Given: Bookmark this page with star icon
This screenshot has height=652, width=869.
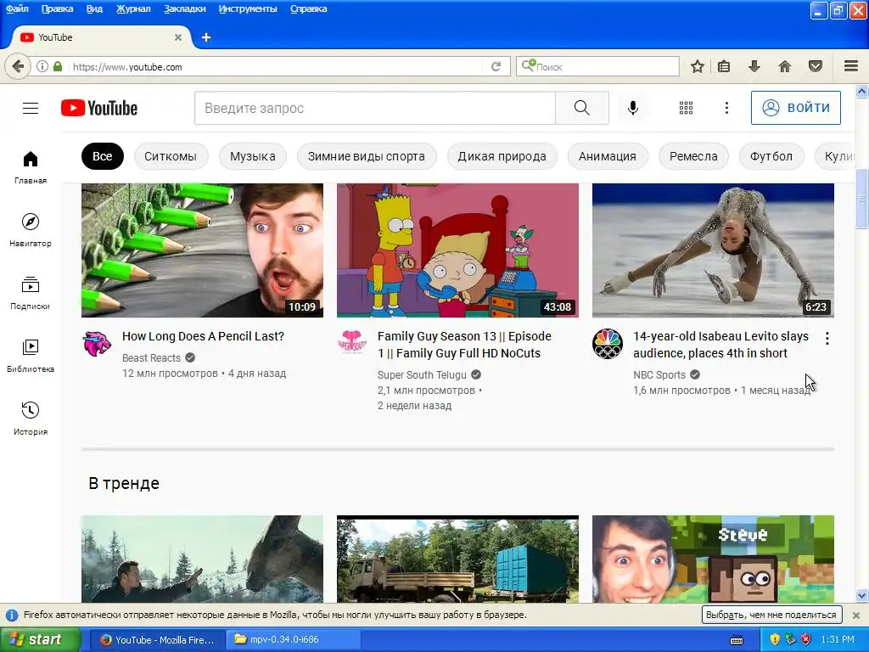Looking at the screenshot, I should coord(698,66).
